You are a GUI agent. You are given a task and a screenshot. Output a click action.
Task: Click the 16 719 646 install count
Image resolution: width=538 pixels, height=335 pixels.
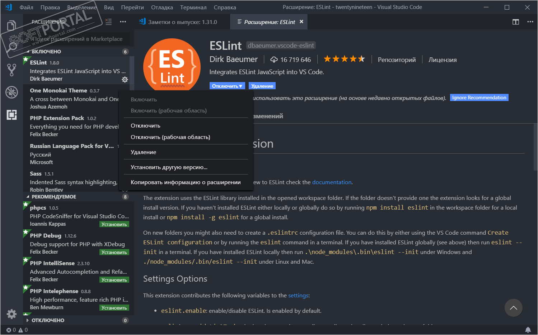click(x=291, y=59)
